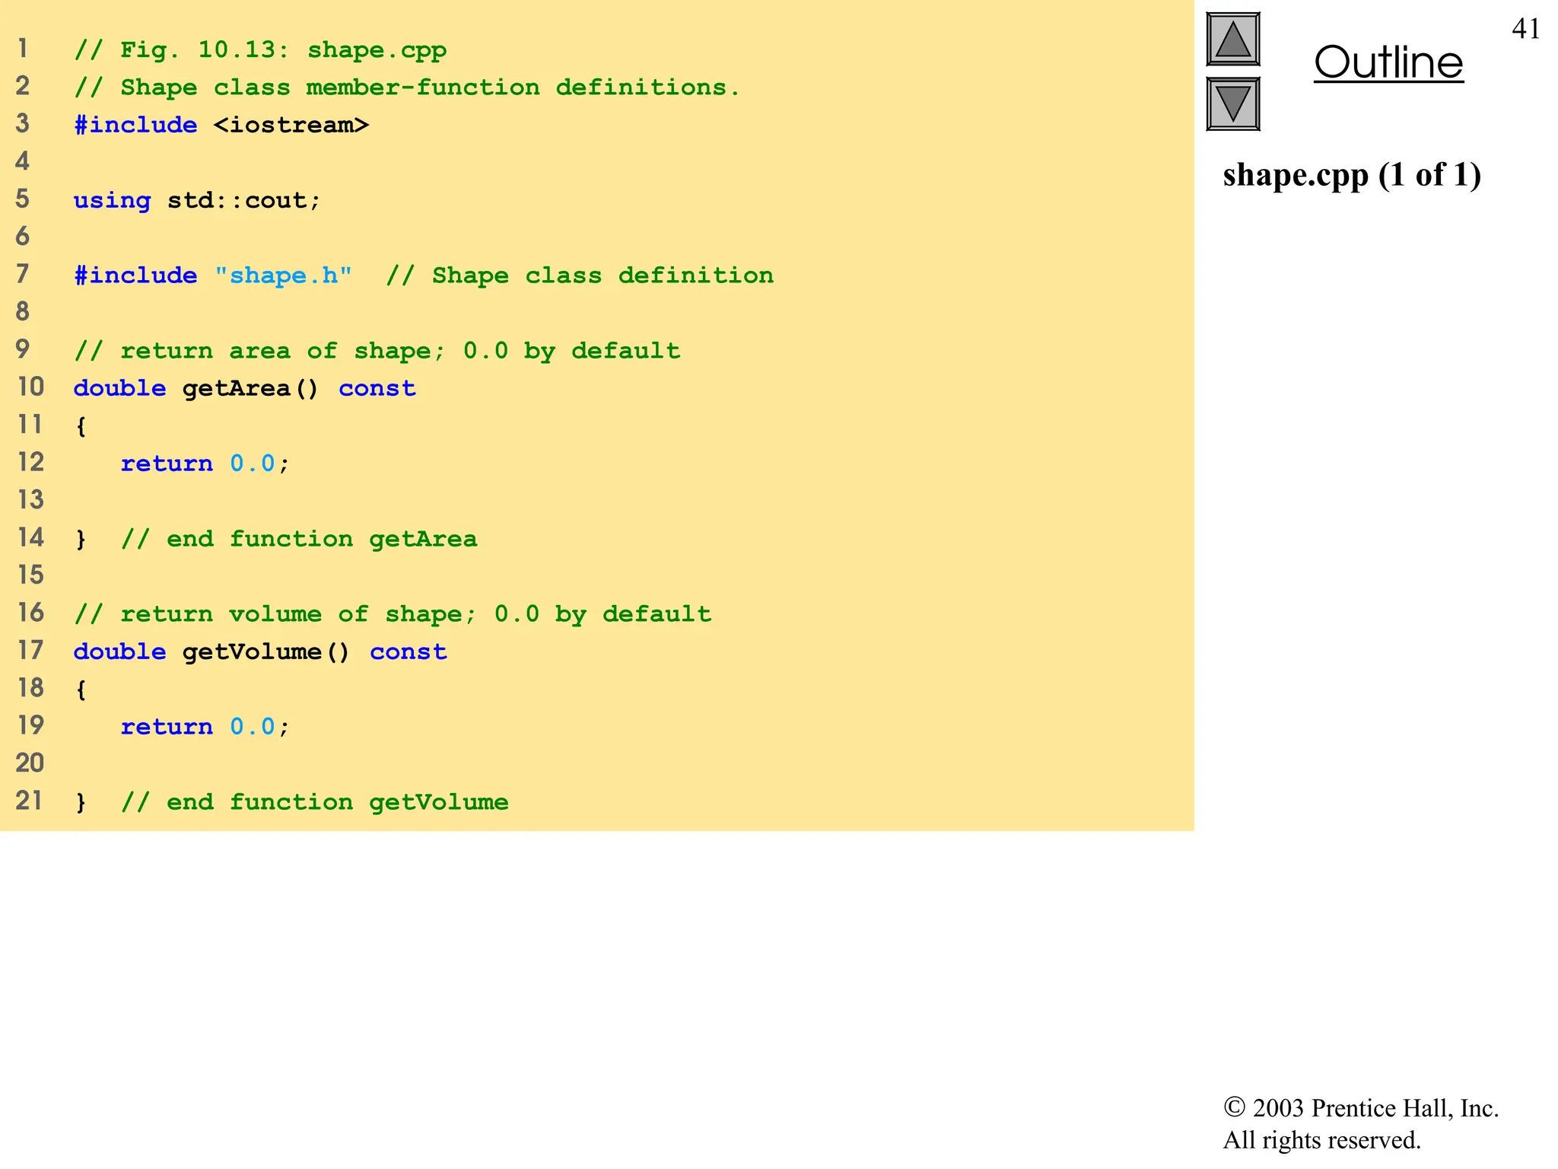Click line number 12 in the gutter
This screenshot has height=1169, width=1558.
(x=31, y=462)
